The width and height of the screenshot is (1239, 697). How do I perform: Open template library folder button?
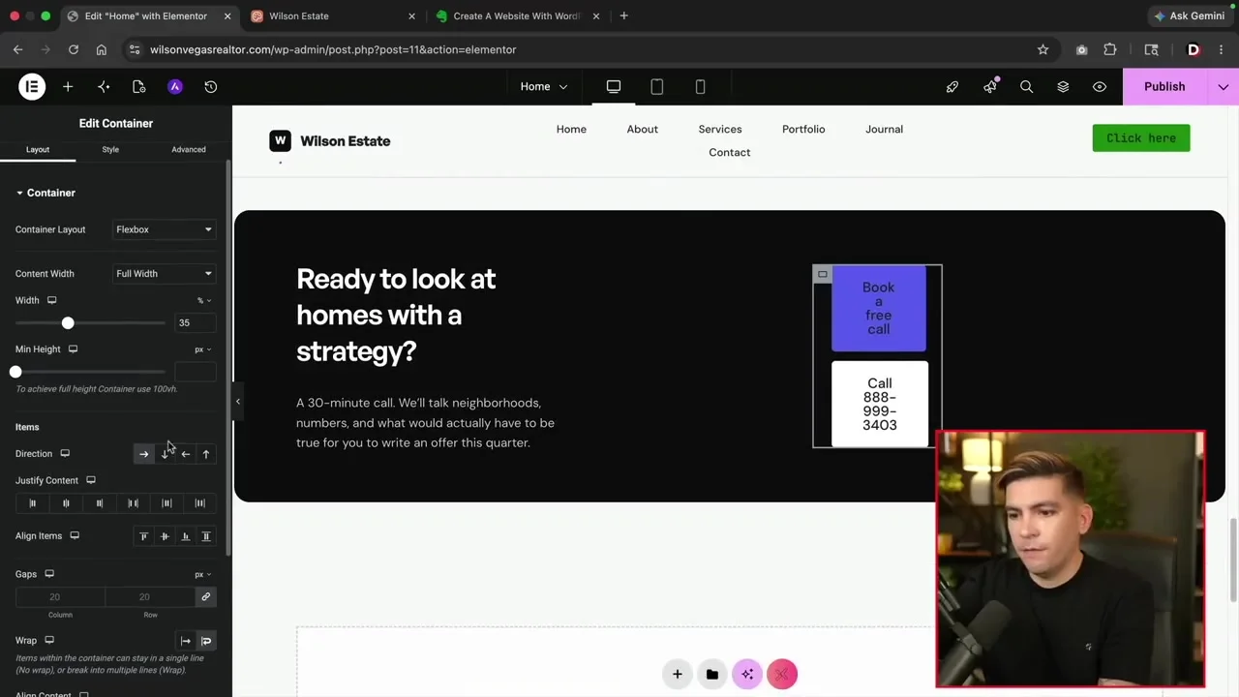(x=712, y=675)
